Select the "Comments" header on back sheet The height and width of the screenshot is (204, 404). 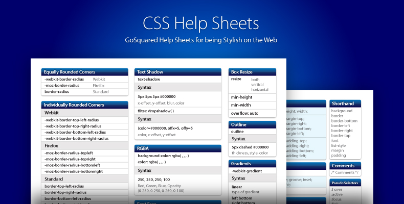coord(345,166)
